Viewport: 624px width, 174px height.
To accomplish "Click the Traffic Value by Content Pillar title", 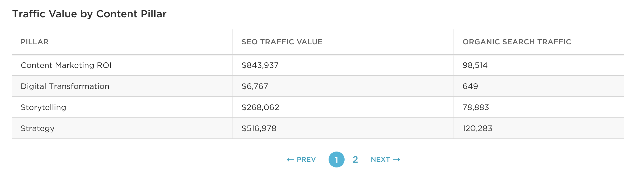I will [x=89, y=13].
